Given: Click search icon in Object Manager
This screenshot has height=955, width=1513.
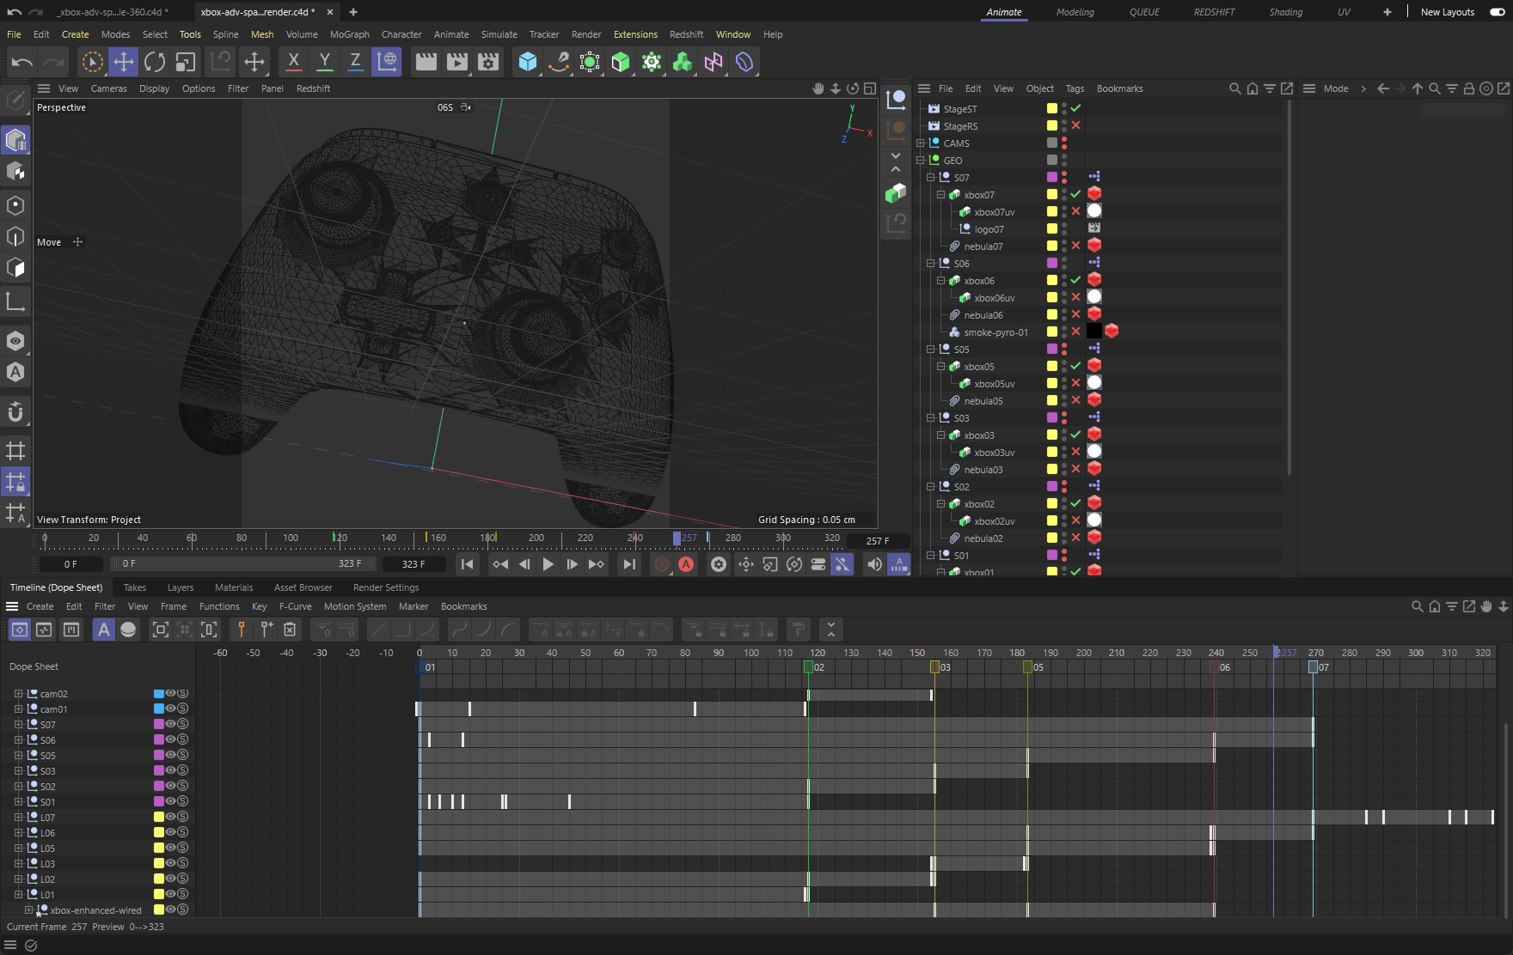Looking at the screenshot, I should [x=1235, y=88].
